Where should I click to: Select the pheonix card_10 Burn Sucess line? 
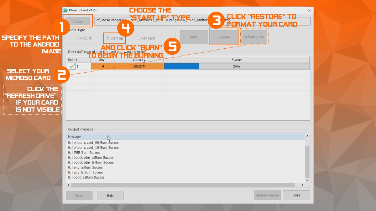(93, 148)
